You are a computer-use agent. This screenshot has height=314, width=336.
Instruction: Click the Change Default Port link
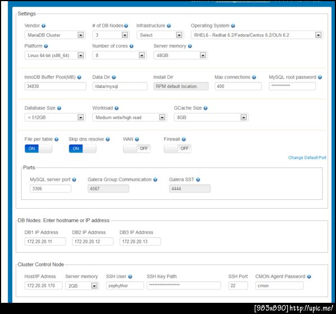coord(307,158)
